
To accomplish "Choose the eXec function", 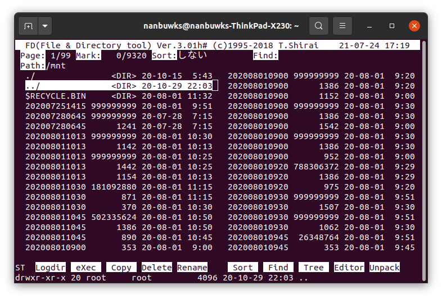I will (85, 267).
